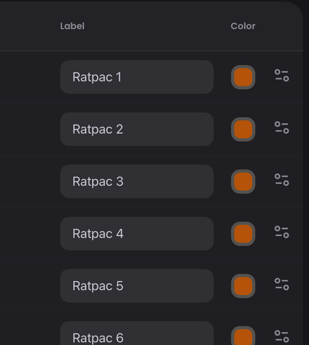Open the color picker for Ratpac 1

tap(243, 77)
